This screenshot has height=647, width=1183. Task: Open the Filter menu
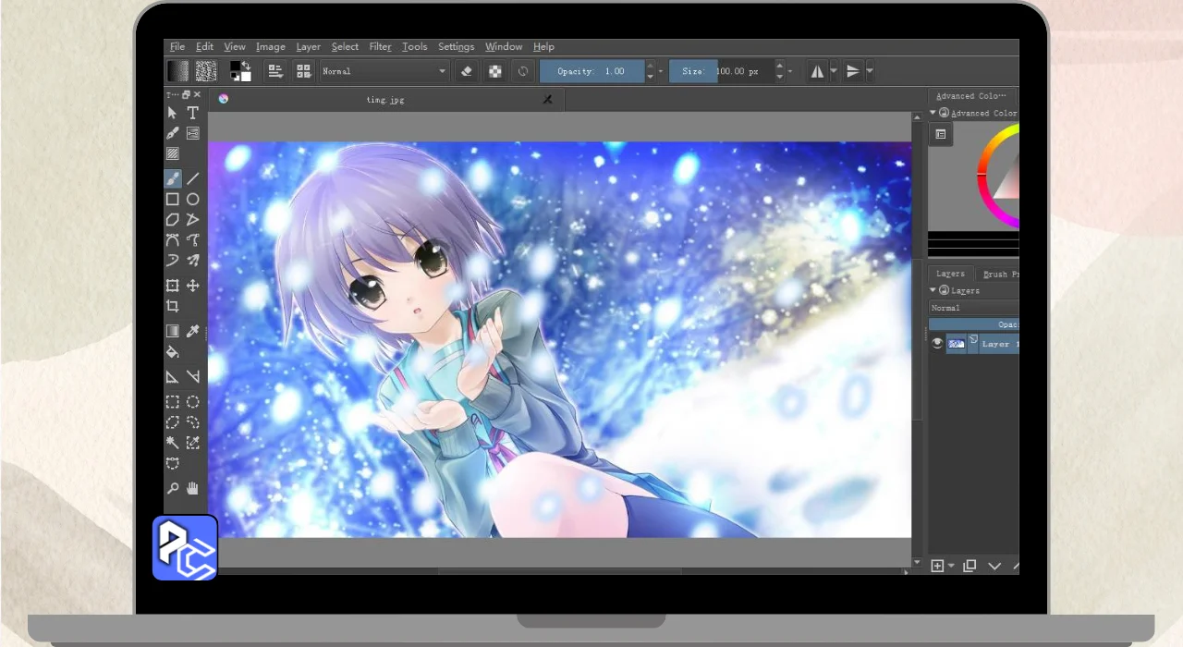380,47
